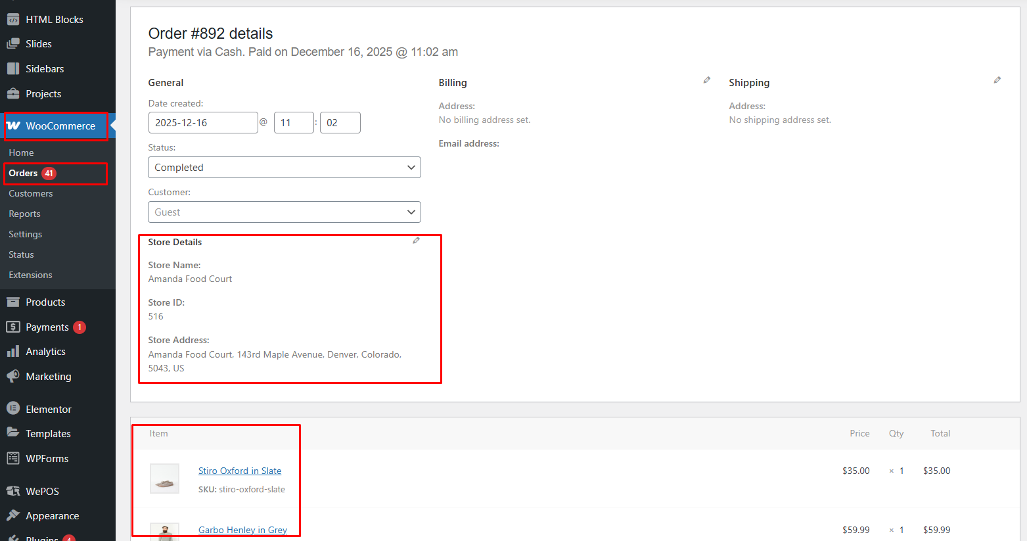Open the Garbo Henley in Grey link
This screenshot has width=1027, height=541.
coord(242,530)
